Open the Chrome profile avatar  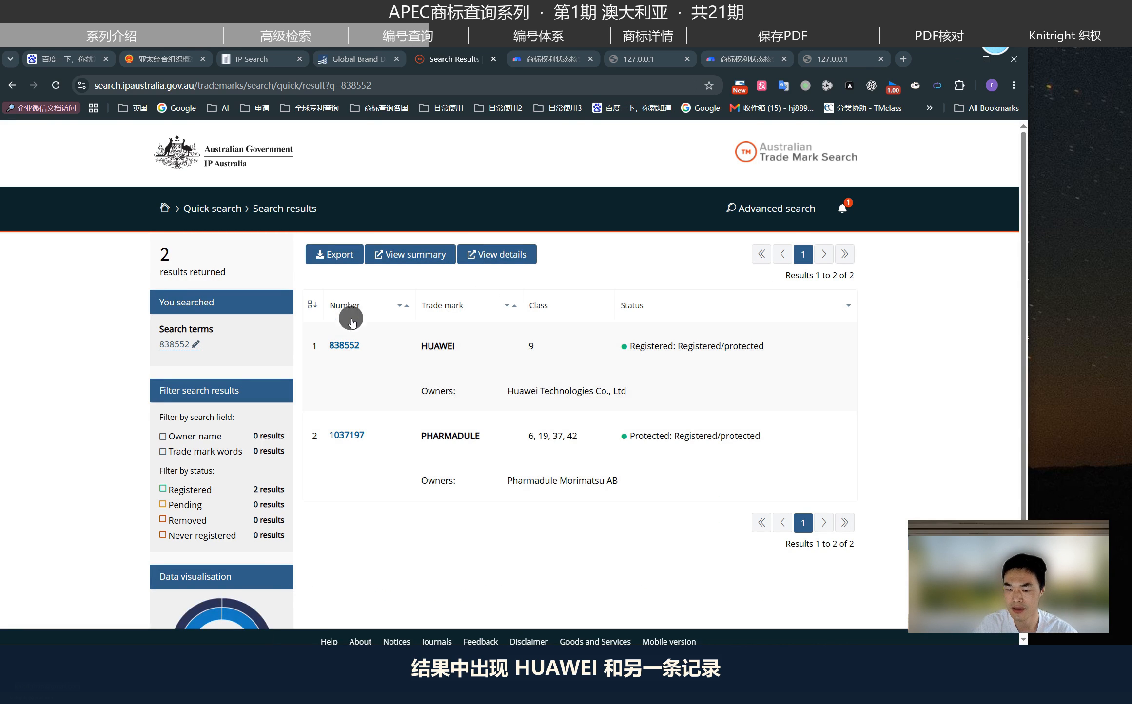[x=991, y=85]
